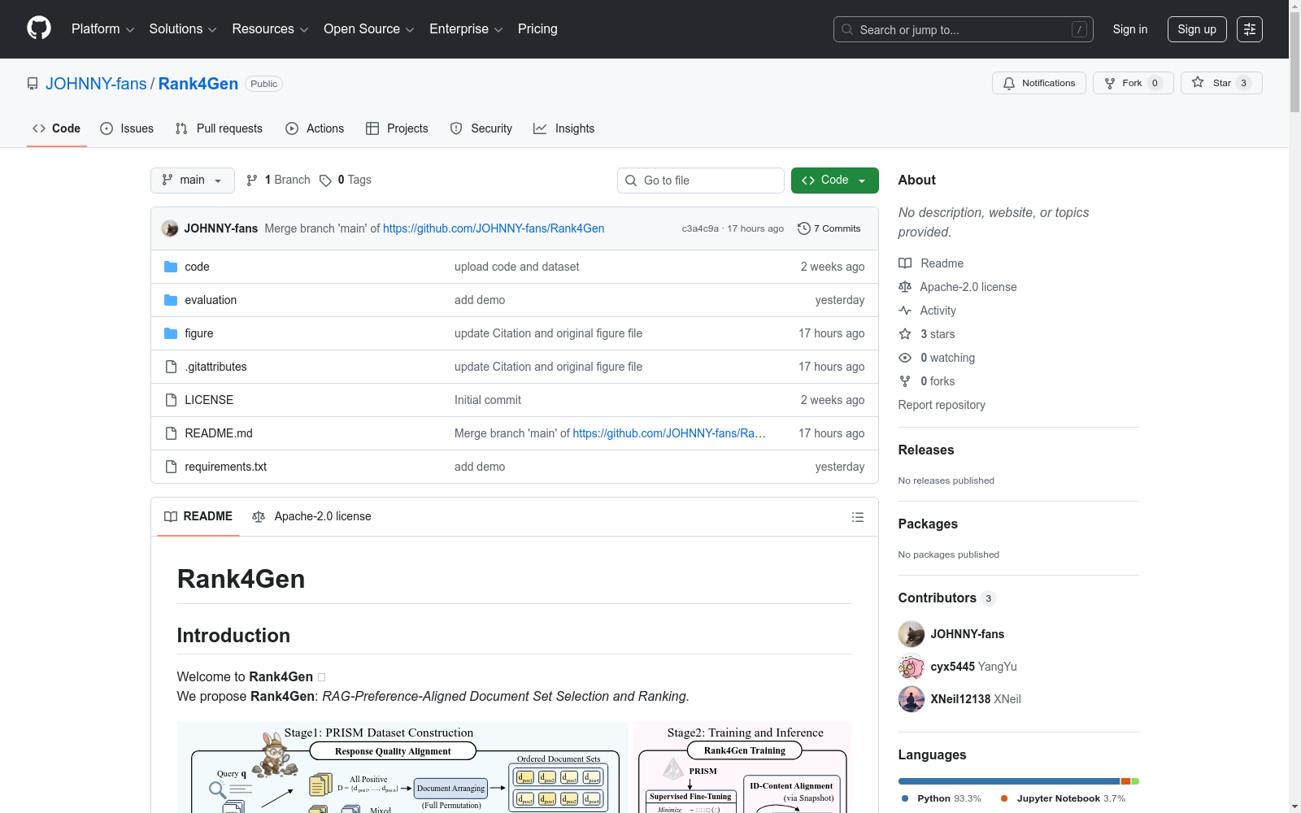
Task: Click the Apache-2.0 license scale icon in About
Action: click(905, 287)
